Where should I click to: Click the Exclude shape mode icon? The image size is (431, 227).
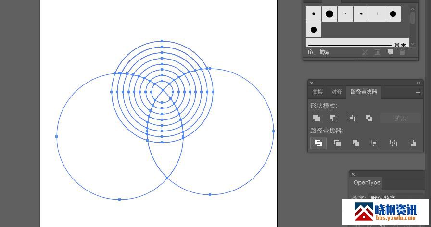[369, 118]
